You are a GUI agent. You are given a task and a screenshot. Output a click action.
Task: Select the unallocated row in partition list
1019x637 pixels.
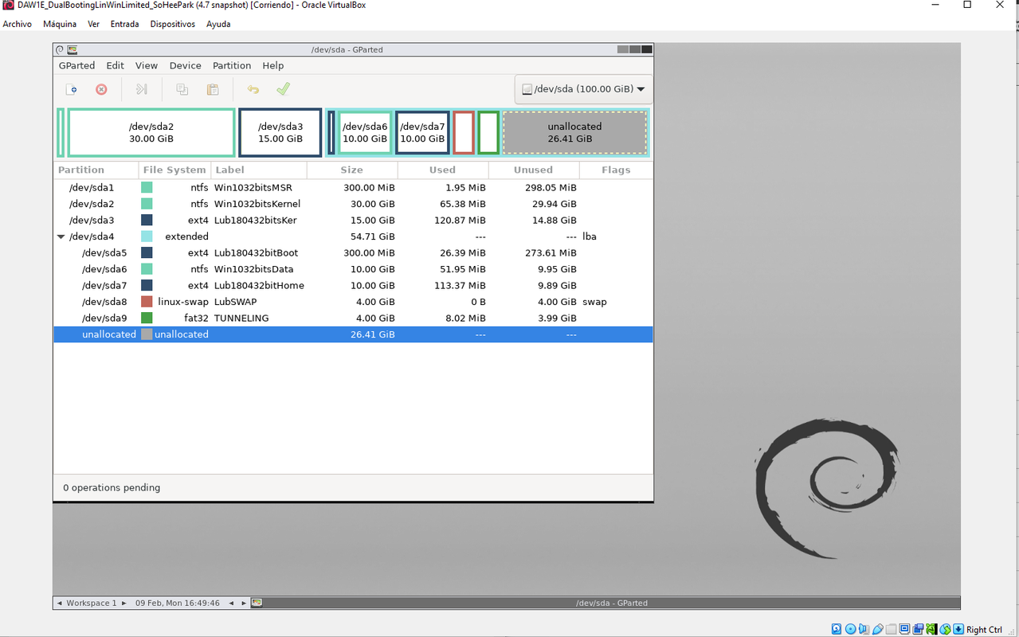click(x=353, y=334)
